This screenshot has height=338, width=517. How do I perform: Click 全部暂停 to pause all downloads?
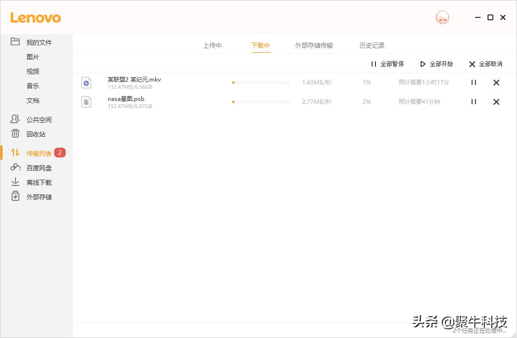coord(388,64)
